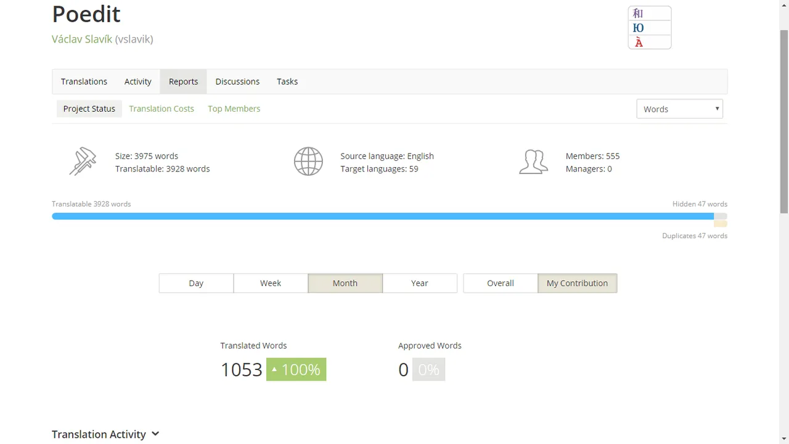Switch the period to Year
The width and height of the screenshot is (789, 444).
tap(420, 283)
